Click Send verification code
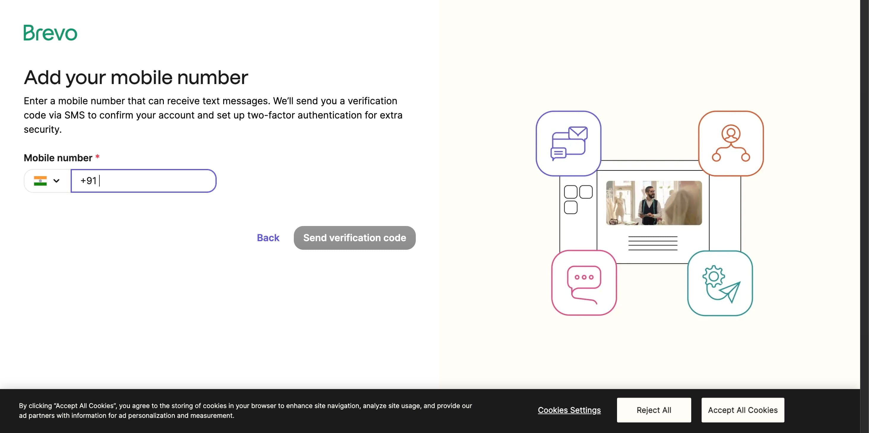This screenshot has width=869, height=433. pyautogui.click(x=354, y=238)
